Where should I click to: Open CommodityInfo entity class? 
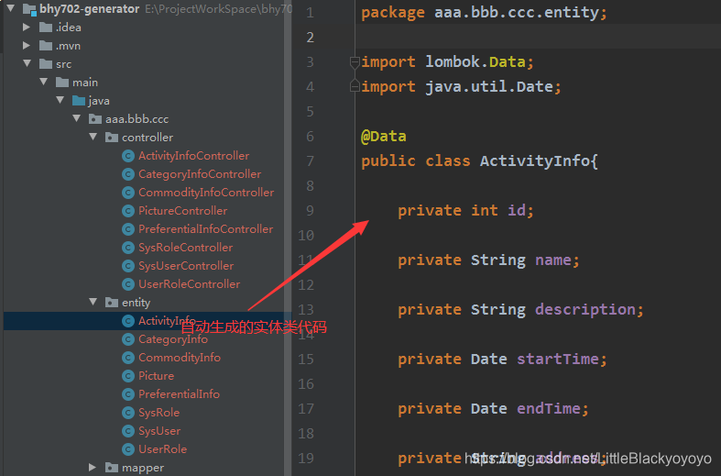click(179, 358)
